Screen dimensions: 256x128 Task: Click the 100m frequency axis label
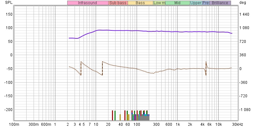(x=14, y=124)
